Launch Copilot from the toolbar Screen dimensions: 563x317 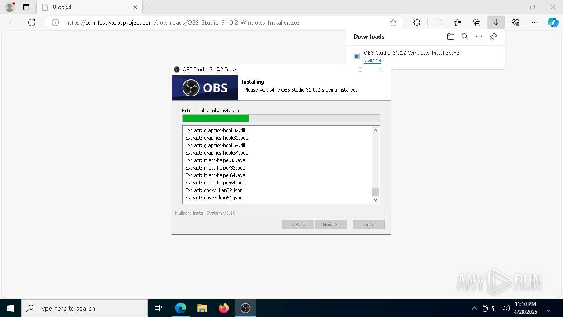tap(553, 22)
